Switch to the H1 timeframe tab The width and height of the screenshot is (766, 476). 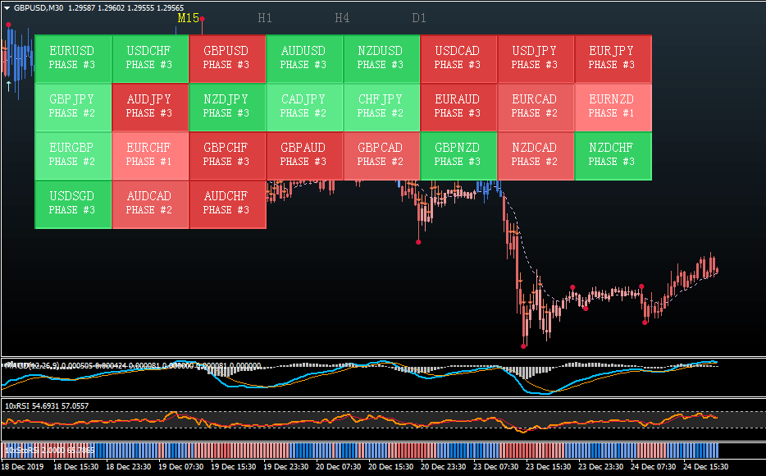(x=265, y=17)
